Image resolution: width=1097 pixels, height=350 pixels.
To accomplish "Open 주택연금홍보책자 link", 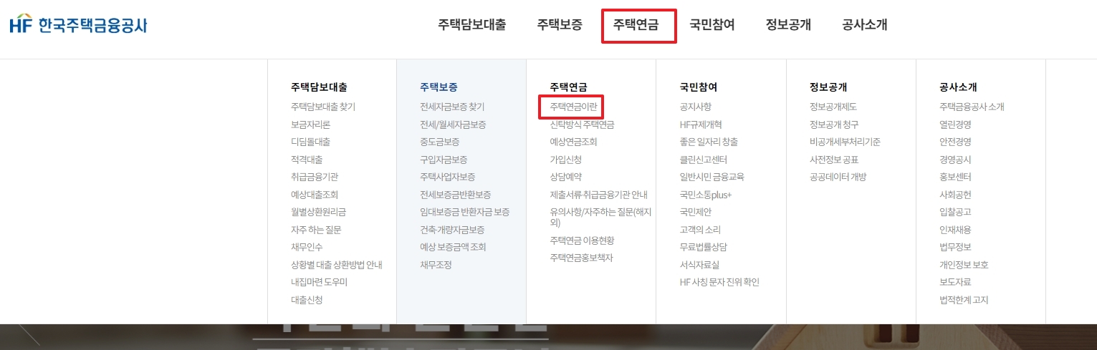I will (x=581, y=258).
